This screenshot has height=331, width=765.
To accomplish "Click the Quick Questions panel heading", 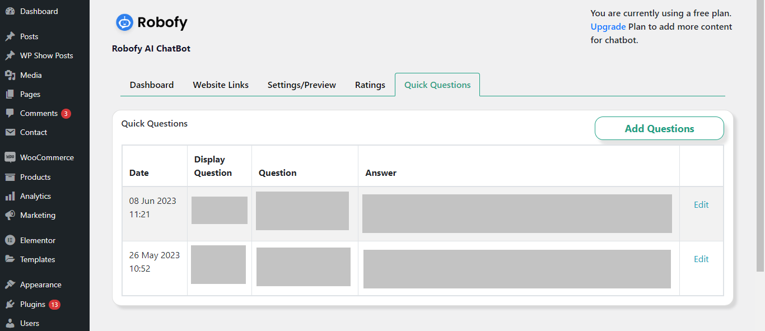I will click(155, 124).
